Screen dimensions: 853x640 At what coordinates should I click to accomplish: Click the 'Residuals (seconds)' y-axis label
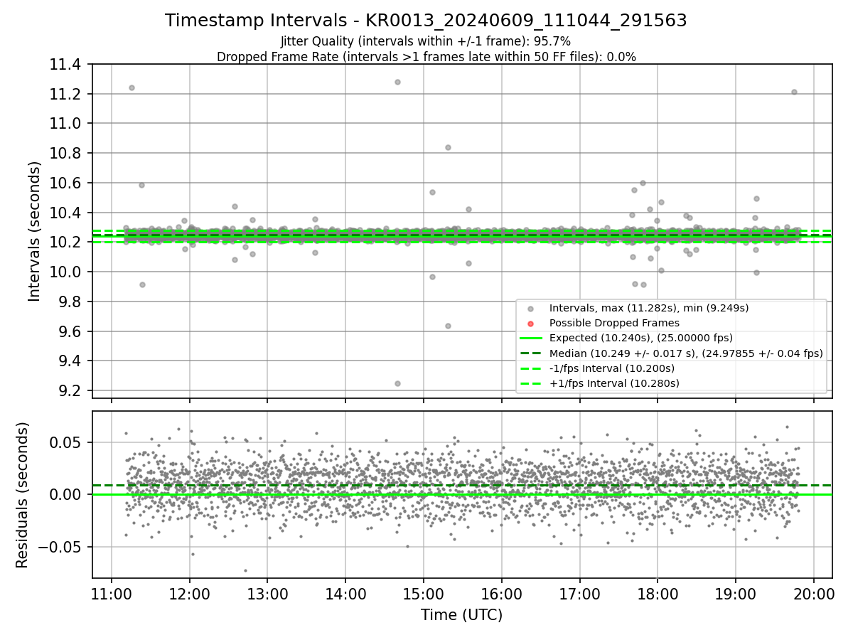tap(23, 495)
